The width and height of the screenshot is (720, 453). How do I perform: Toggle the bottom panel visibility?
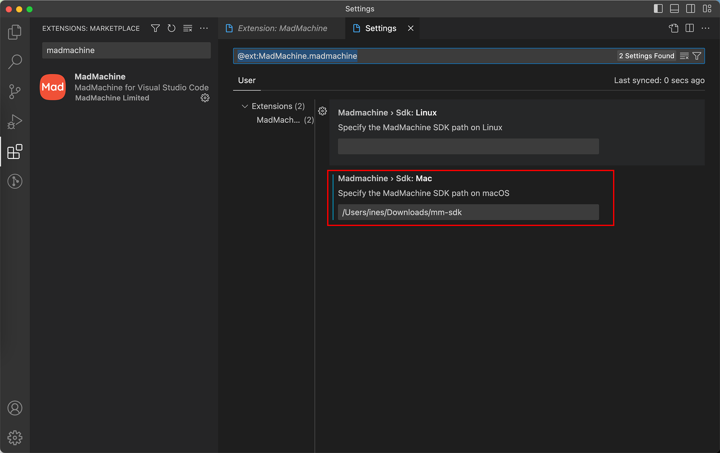pos(674,9)
